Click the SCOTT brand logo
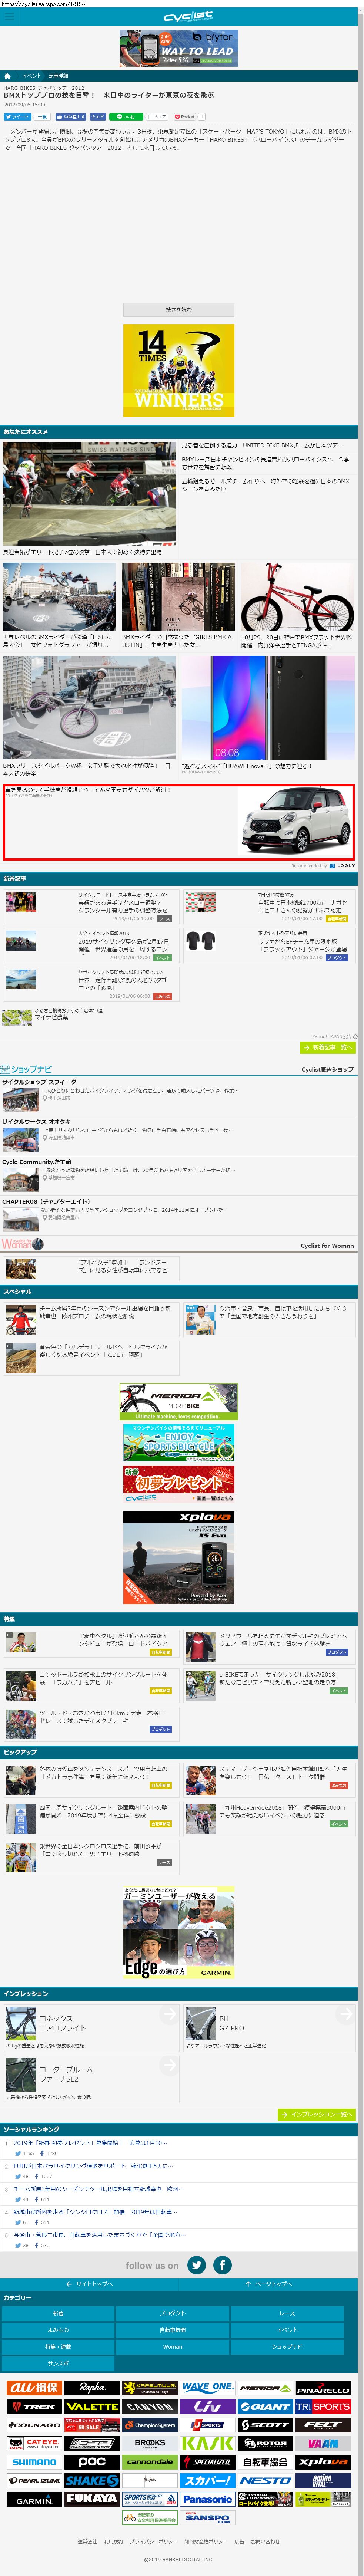 (265, 2425)
